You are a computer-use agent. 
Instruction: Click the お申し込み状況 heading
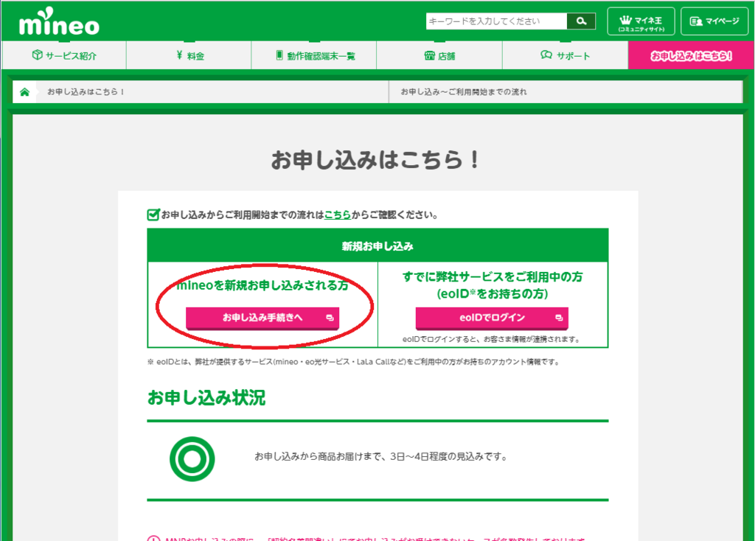tap(206, 397)
